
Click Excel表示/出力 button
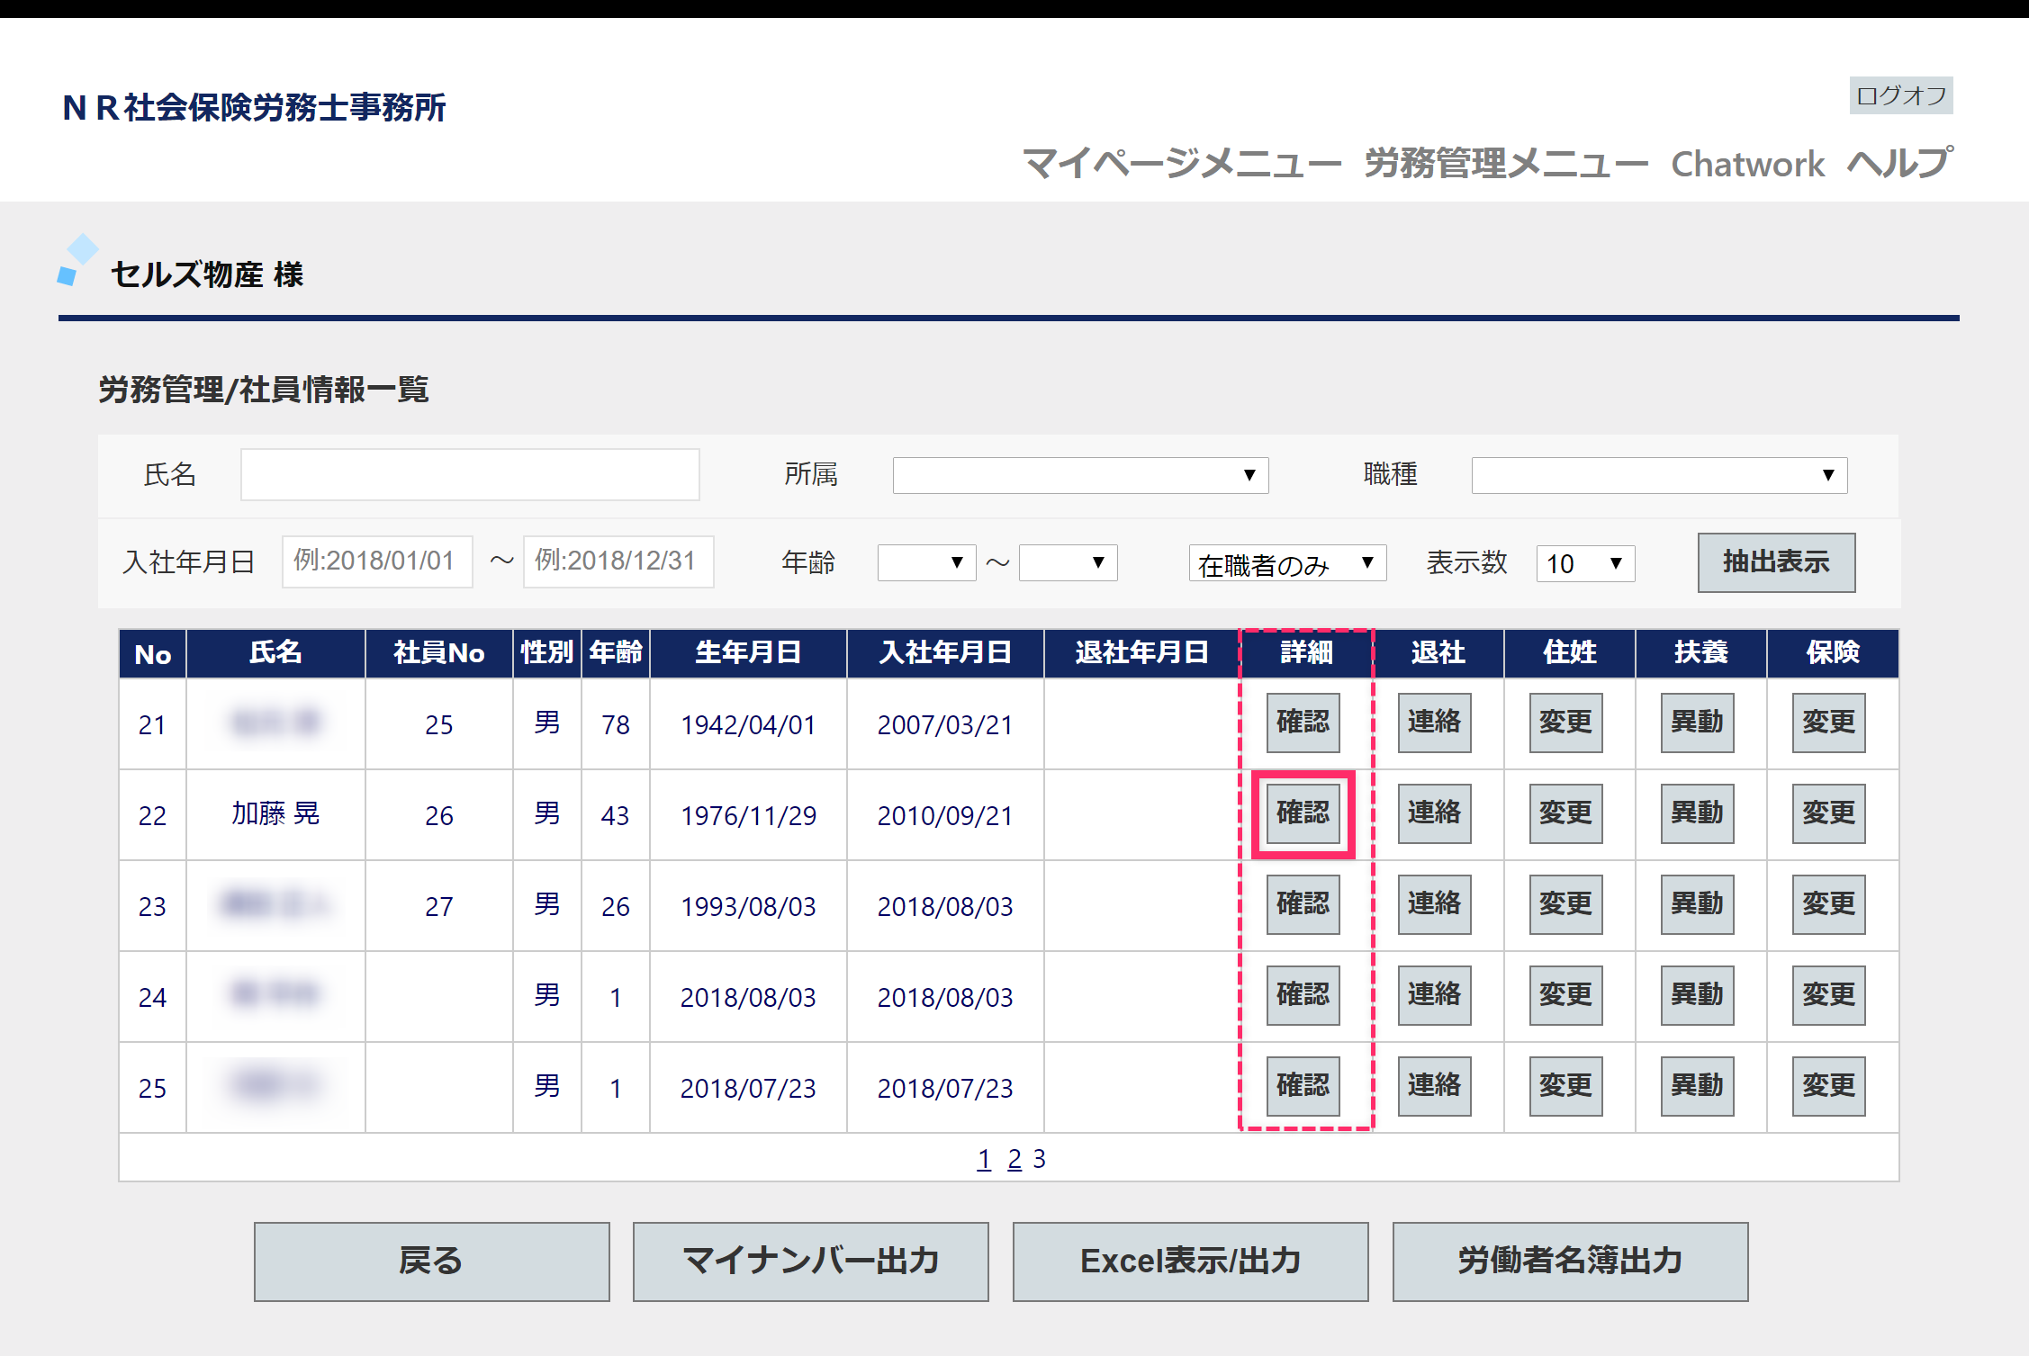click(x=1190, y=1261)
